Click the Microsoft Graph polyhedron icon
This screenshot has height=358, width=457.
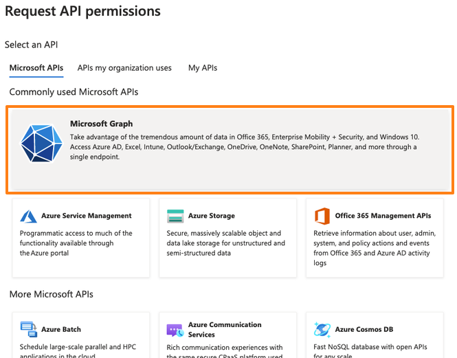(41, 143)
